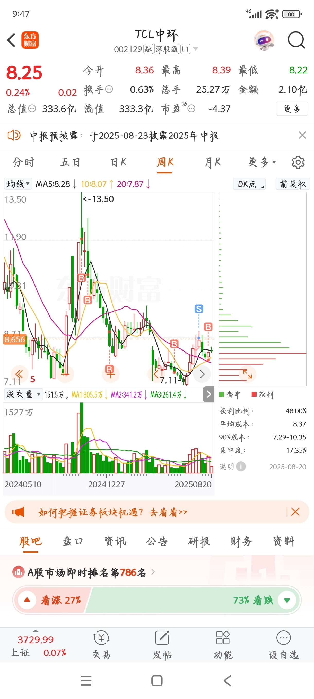
Task: Switch to the 日K chart tab
Action: pos(118,162)
